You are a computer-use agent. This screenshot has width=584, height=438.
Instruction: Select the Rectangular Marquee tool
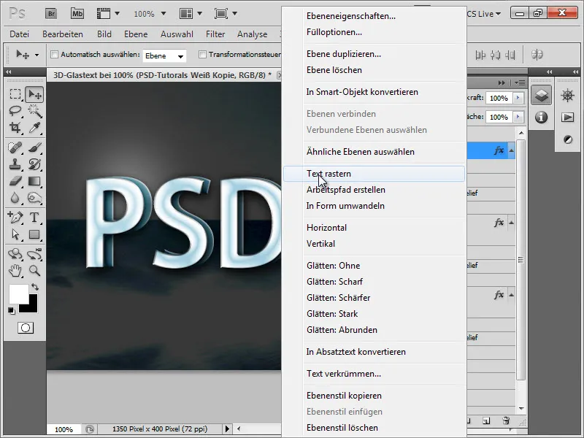[x=15, y=94]
